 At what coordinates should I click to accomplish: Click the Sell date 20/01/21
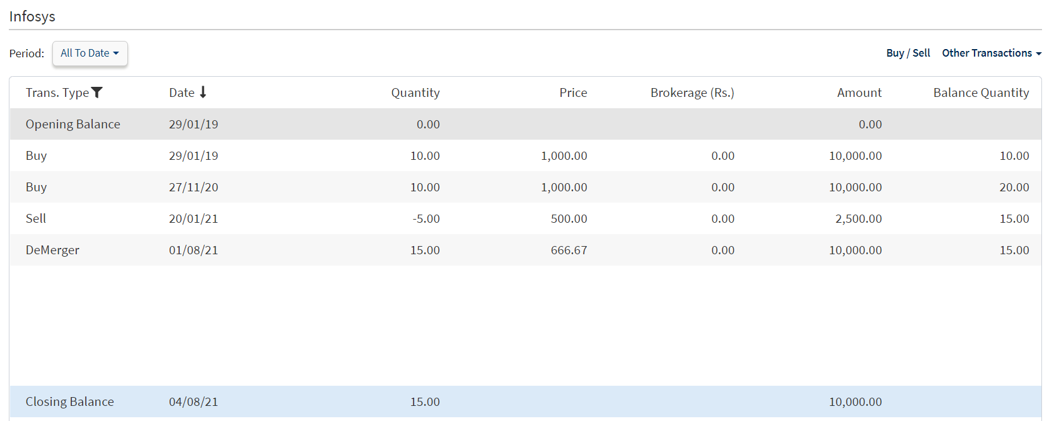194,218
